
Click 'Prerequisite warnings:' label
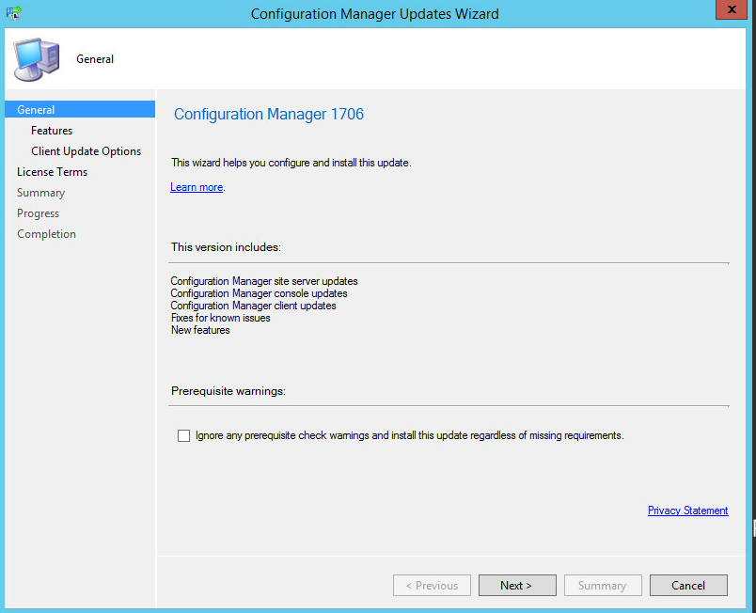(x=228, y=391)
